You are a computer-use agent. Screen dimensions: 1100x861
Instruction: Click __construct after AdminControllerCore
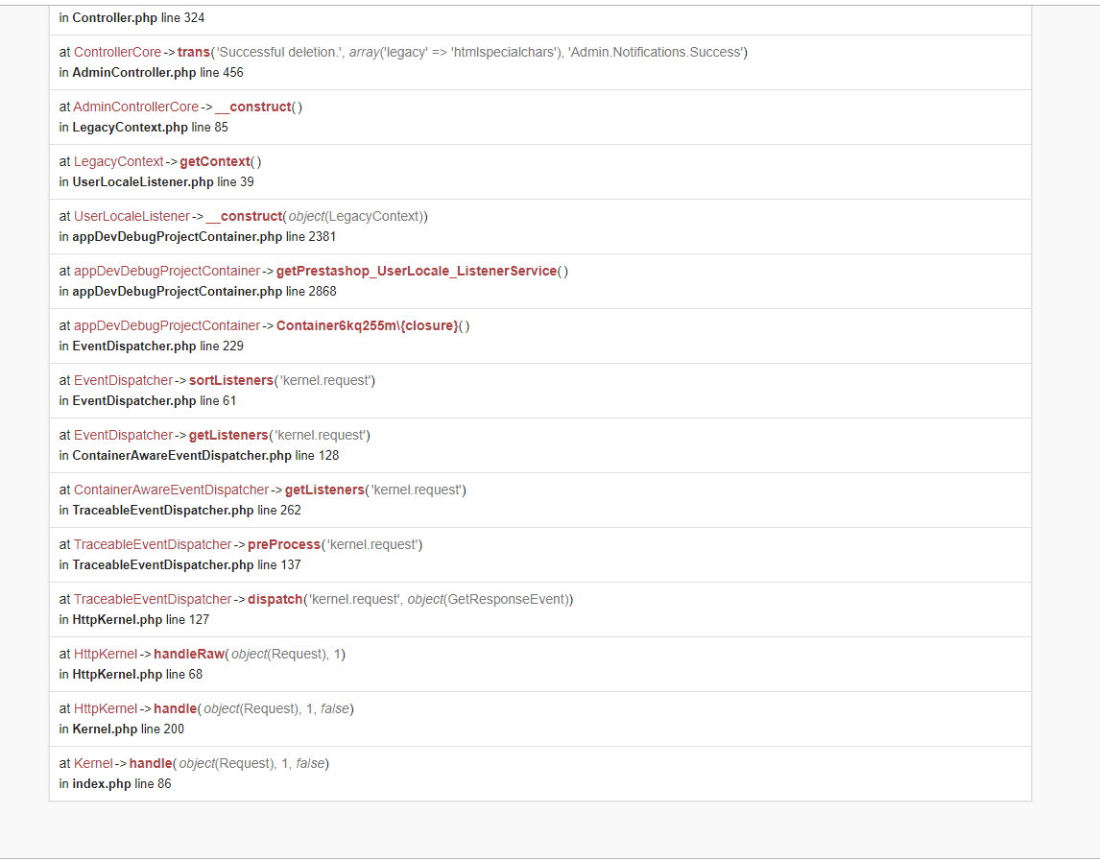pyautogui.click(x=253, y=107)
